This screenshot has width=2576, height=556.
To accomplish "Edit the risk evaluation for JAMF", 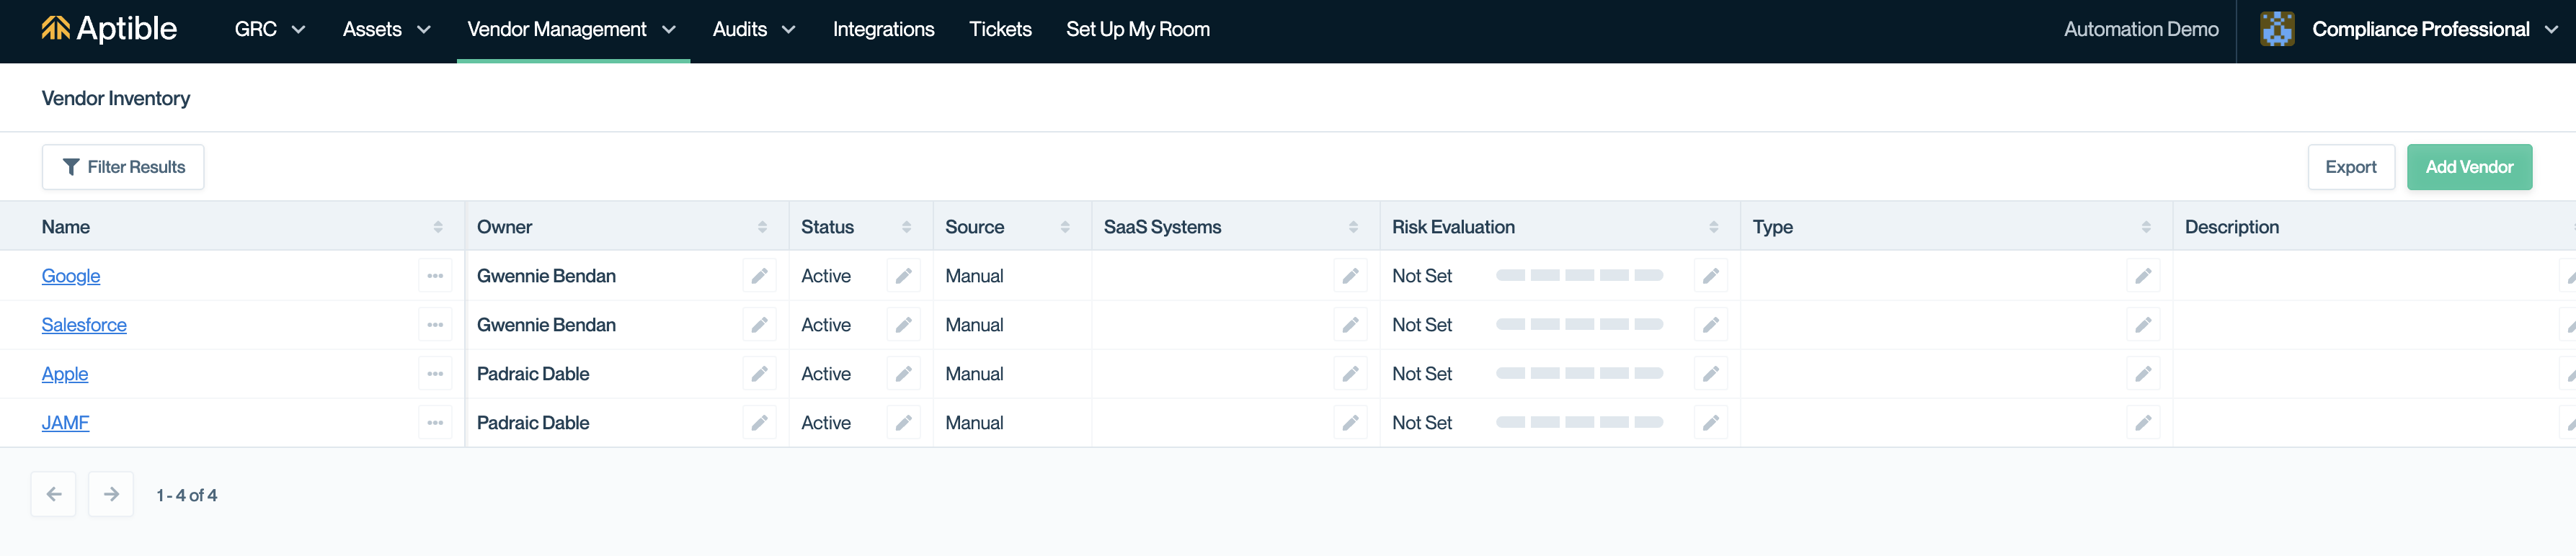I will (1711, 423).
